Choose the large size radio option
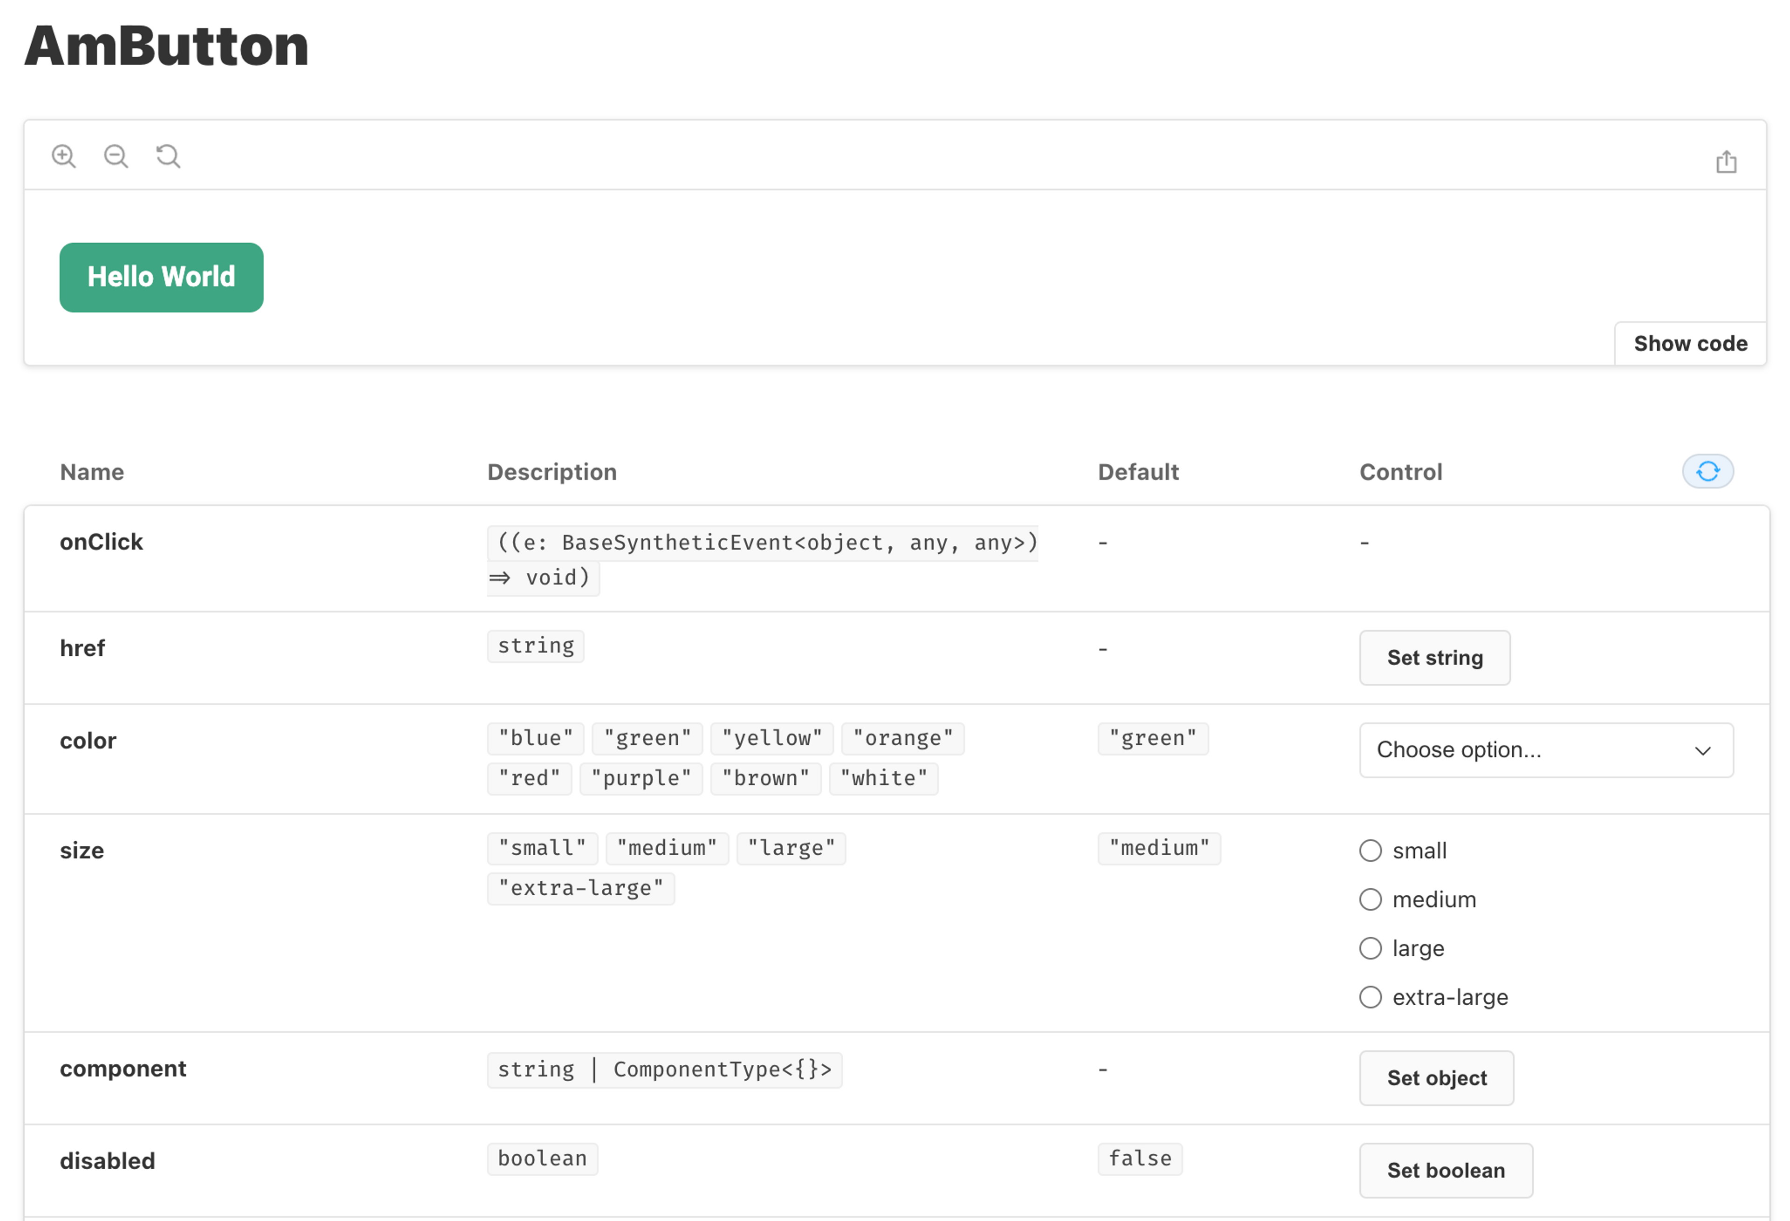Viewport: 1790px width, 1221px height. pyautogui.click(x=1370, y=948)
